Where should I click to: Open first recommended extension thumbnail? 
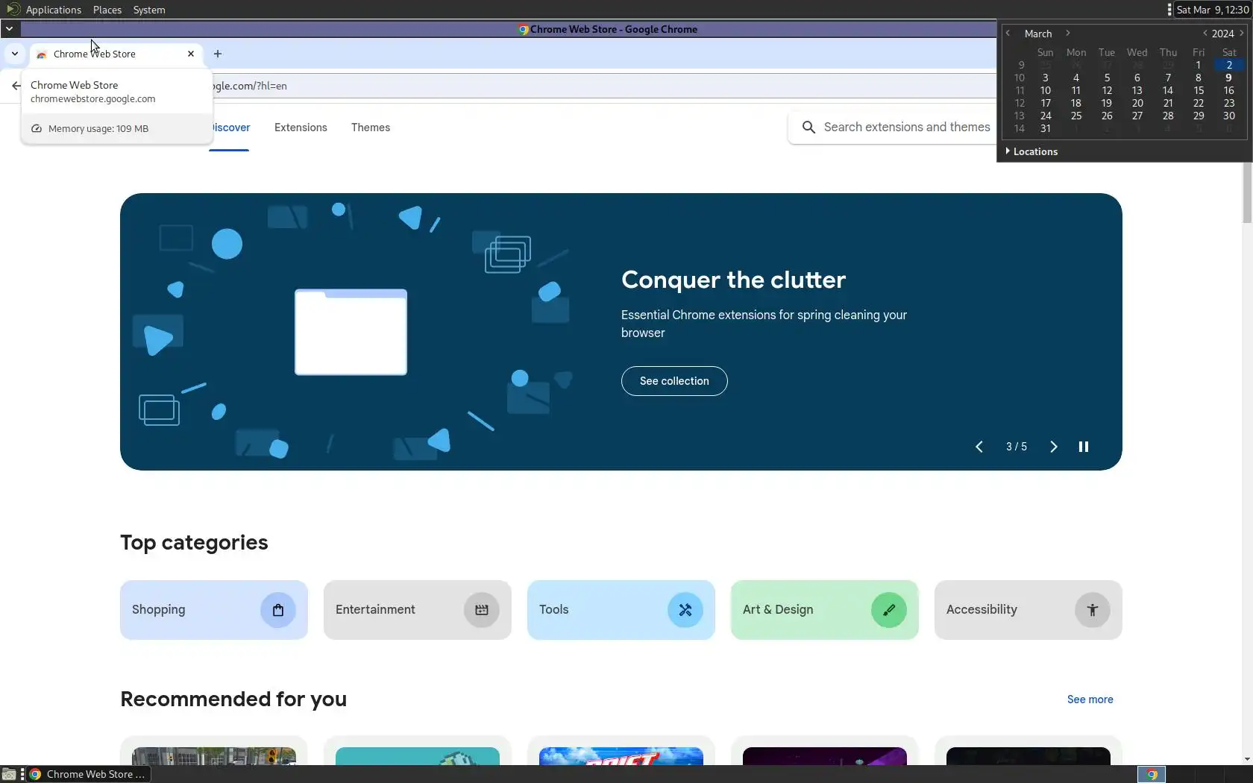pyautogui.click(x=214, y=756)
